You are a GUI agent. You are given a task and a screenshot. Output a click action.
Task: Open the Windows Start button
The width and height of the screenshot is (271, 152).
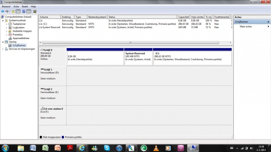[5, 148]
